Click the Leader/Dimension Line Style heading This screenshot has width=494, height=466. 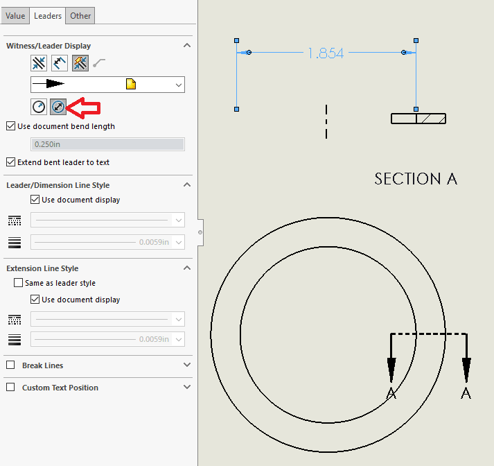[58, 185]
